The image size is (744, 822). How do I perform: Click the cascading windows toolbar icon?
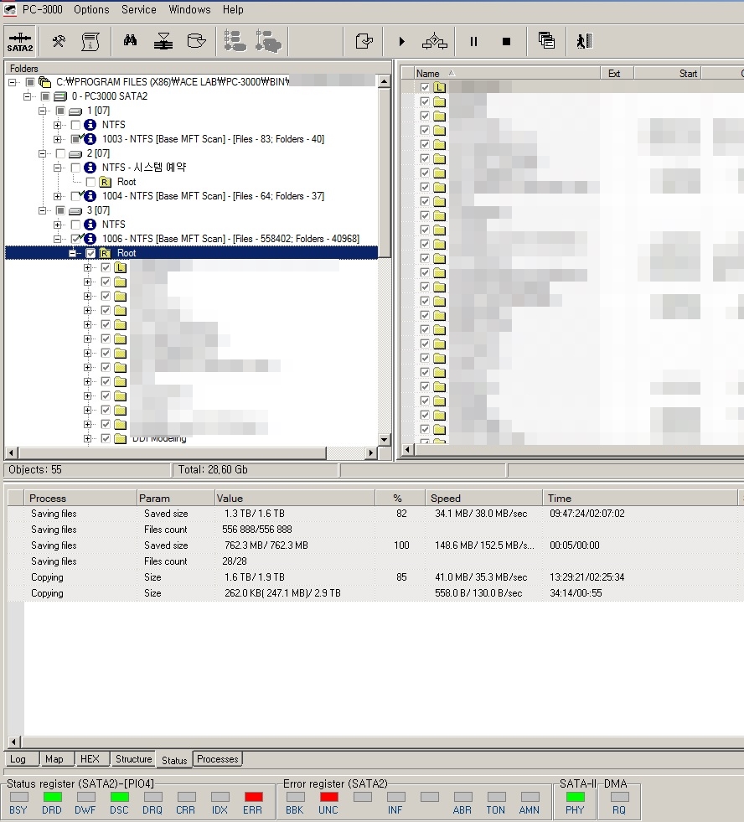(546, 40)
